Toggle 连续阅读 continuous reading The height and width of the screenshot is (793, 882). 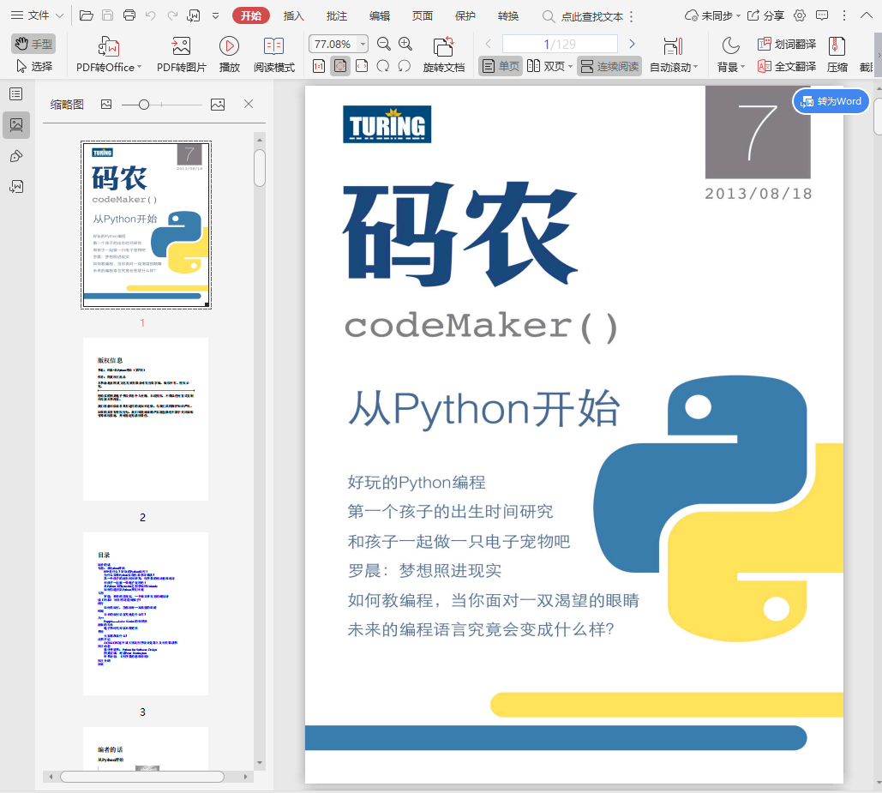tap(609, 66)
